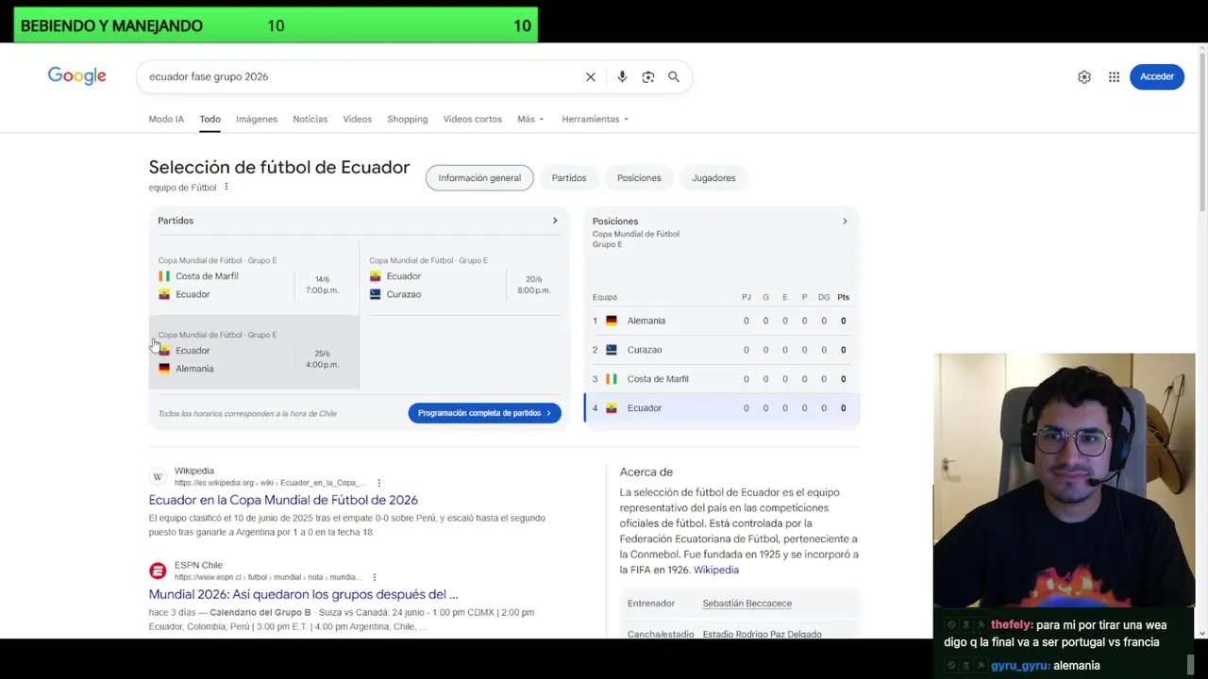Open Sebastián Beccacece coach link

point(747,604)
